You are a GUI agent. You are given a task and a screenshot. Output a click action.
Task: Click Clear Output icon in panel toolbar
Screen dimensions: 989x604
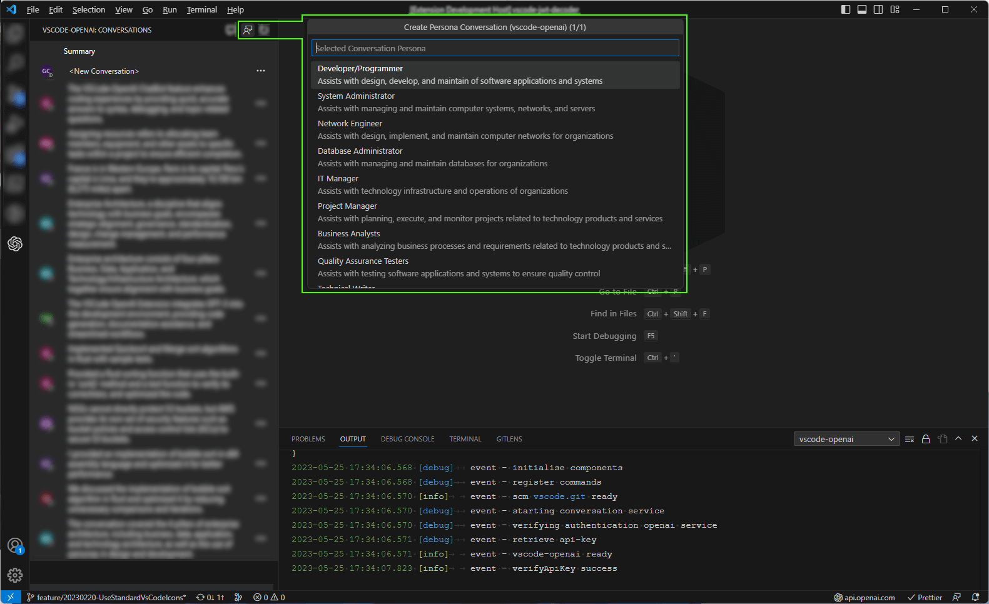(x=910, y=439)
